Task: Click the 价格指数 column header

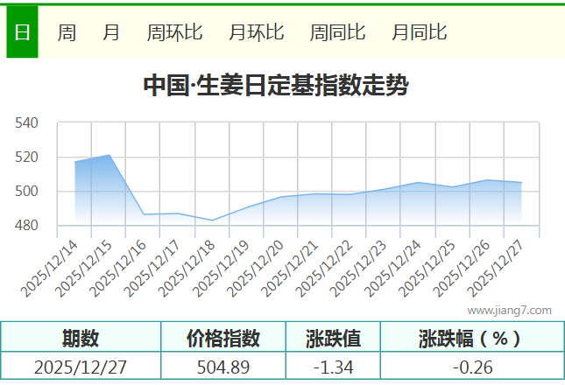Action: tap(223, 338)
